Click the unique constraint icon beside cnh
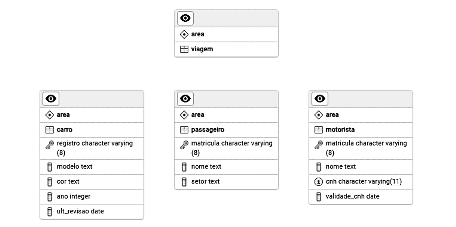The image size is (456, 227). pyautogui.click(x=319, y=182)
